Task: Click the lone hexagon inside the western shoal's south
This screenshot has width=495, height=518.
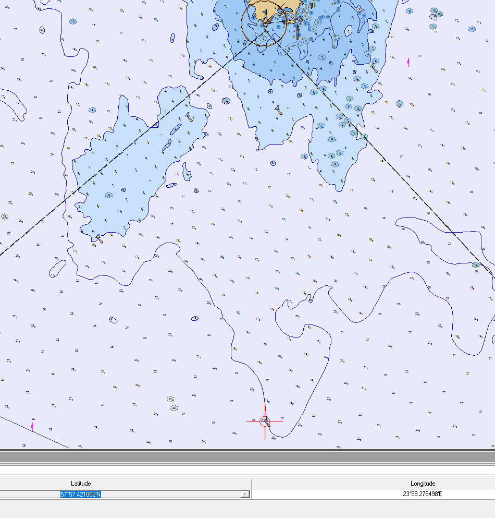Action: [109, 195]
